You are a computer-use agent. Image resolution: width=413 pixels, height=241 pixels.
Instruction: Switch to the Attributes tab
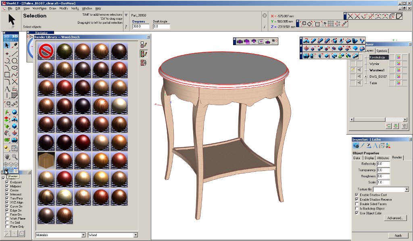383,158
